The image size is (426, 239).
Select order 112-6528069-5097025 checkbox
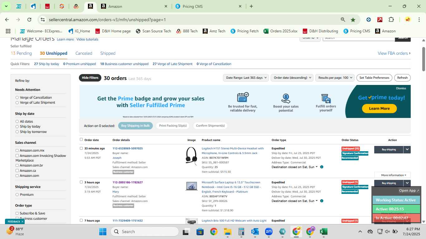pos(81,148)
